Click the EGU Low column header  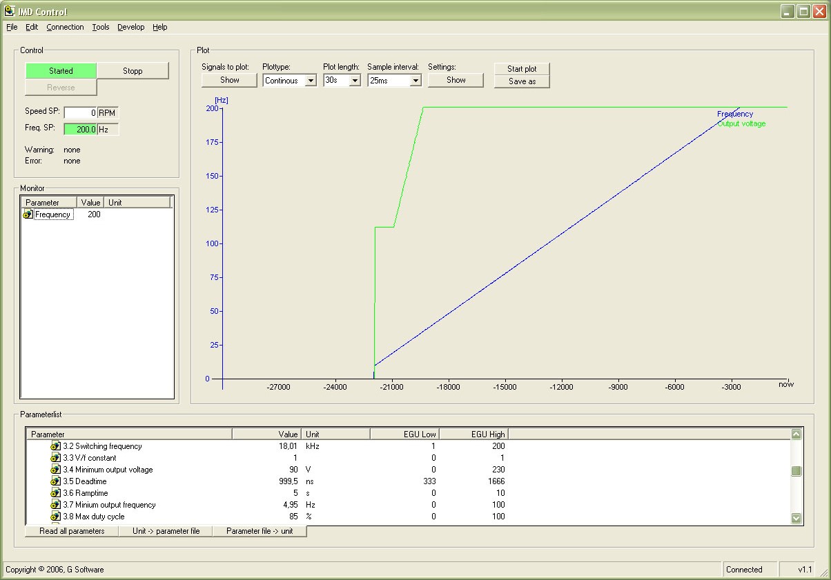tap(405, 434)
